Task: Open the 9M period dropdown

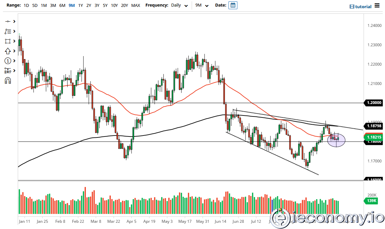Action: [202, 5]
